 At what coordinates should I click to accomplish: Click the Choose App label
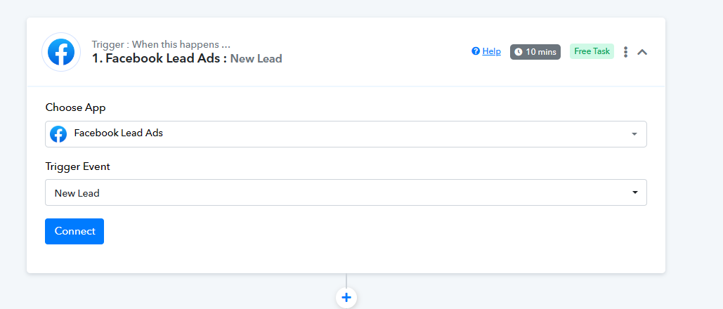(76, 108)
